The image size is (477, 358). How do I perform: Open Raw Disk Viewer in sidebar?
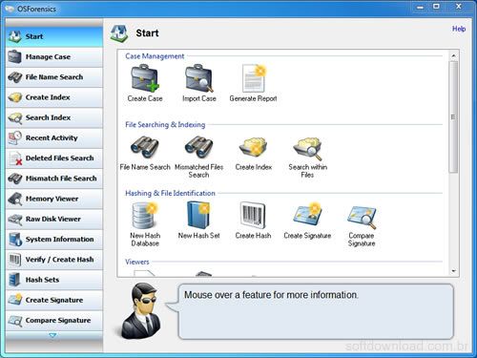point(54,220)
